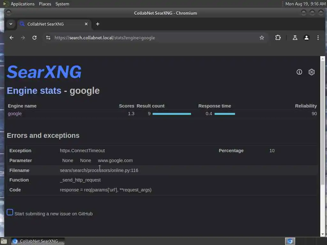
Task: Open SearXNG preferences gear icon
Action: coord(312,72)
